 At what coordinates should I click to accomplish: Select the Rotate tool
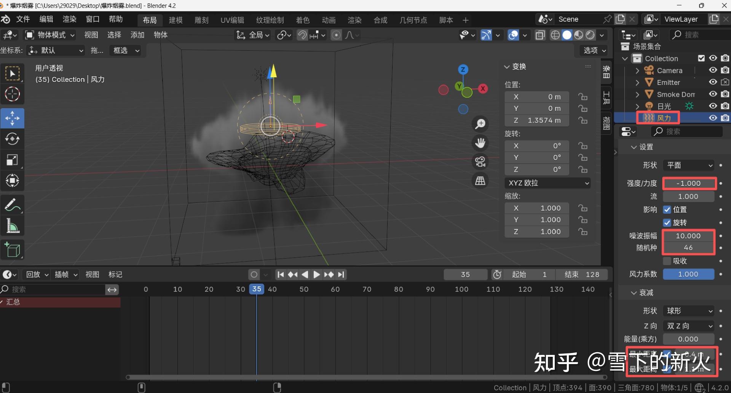(x=13, y=139)
